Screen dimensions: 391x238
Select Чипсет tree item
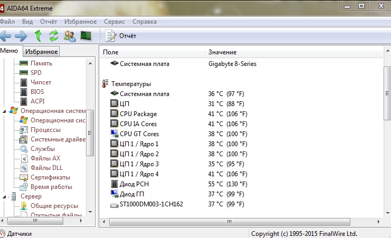(41, 82)
